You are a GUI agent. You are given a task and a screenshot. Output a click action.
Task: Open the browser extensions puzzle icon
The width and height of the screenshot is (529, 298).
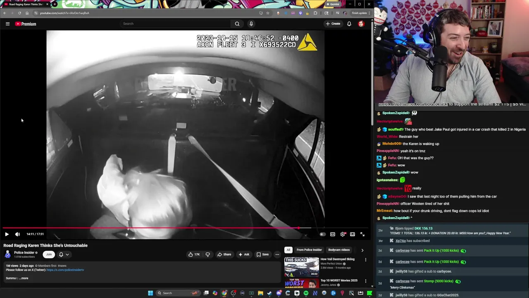315,13
